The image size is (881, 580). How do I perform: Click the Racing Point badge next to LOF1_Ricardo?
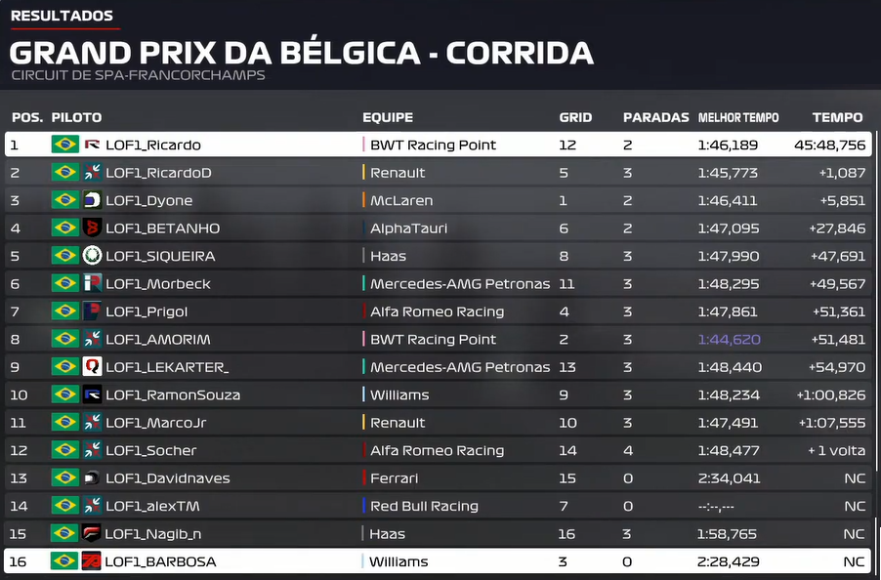[92, 145]
